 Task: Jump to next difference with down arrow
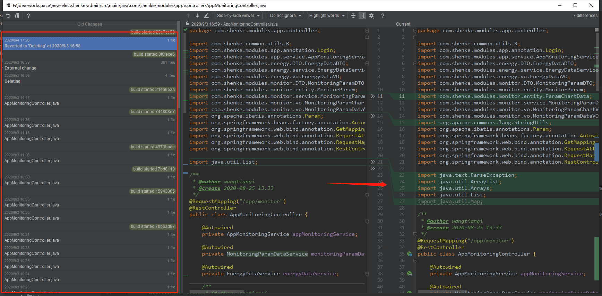(197, 16)
